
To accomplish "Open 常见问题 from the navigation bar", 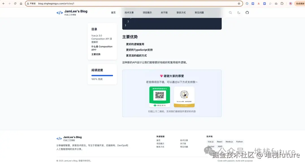I will (x=199, y=12).
